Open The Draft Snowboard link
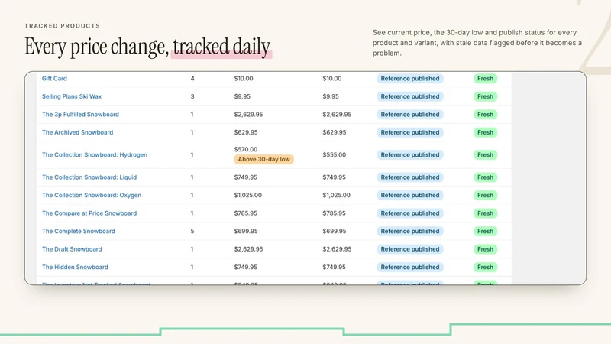This screenshot has height=344, width=611. pyautogui.click(x=72, y=249)
